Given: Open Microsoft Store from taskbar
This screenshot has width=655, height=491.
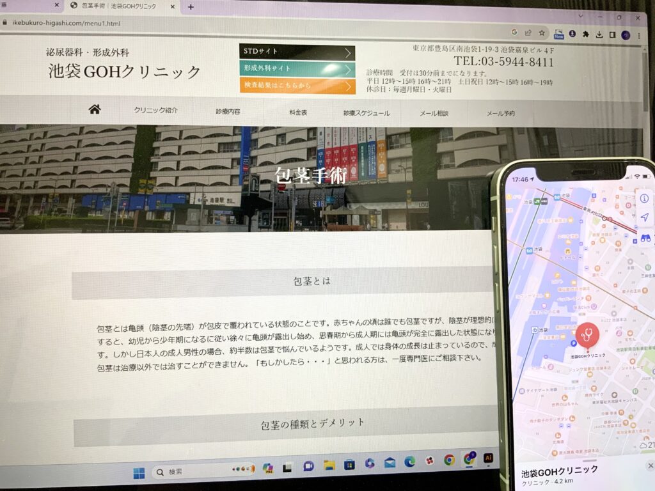Looking at the screenshot, I should coord(349,464).
